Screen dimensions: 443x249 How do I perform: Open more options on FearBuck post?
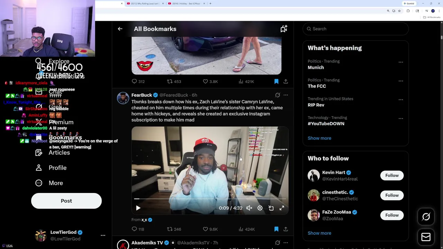[x=286, y=95]
